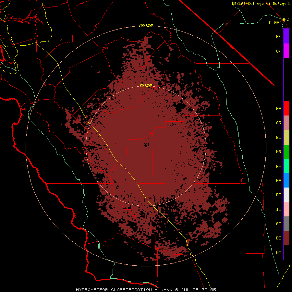Click the '[CLAS]' legend header
The image size is (292, 292).
pyautogui.click(x=274, y=22)
